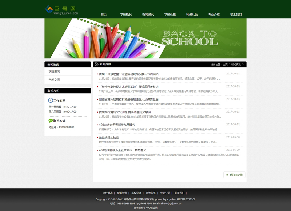The width and height of the screenshot is (291, 211).
Task: Click the Back to School banner image
Action: click(x=145, y=38)
